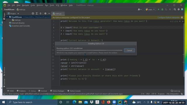Click the <No interpreter> status widget
187x105 pixels.
point(173,94)
